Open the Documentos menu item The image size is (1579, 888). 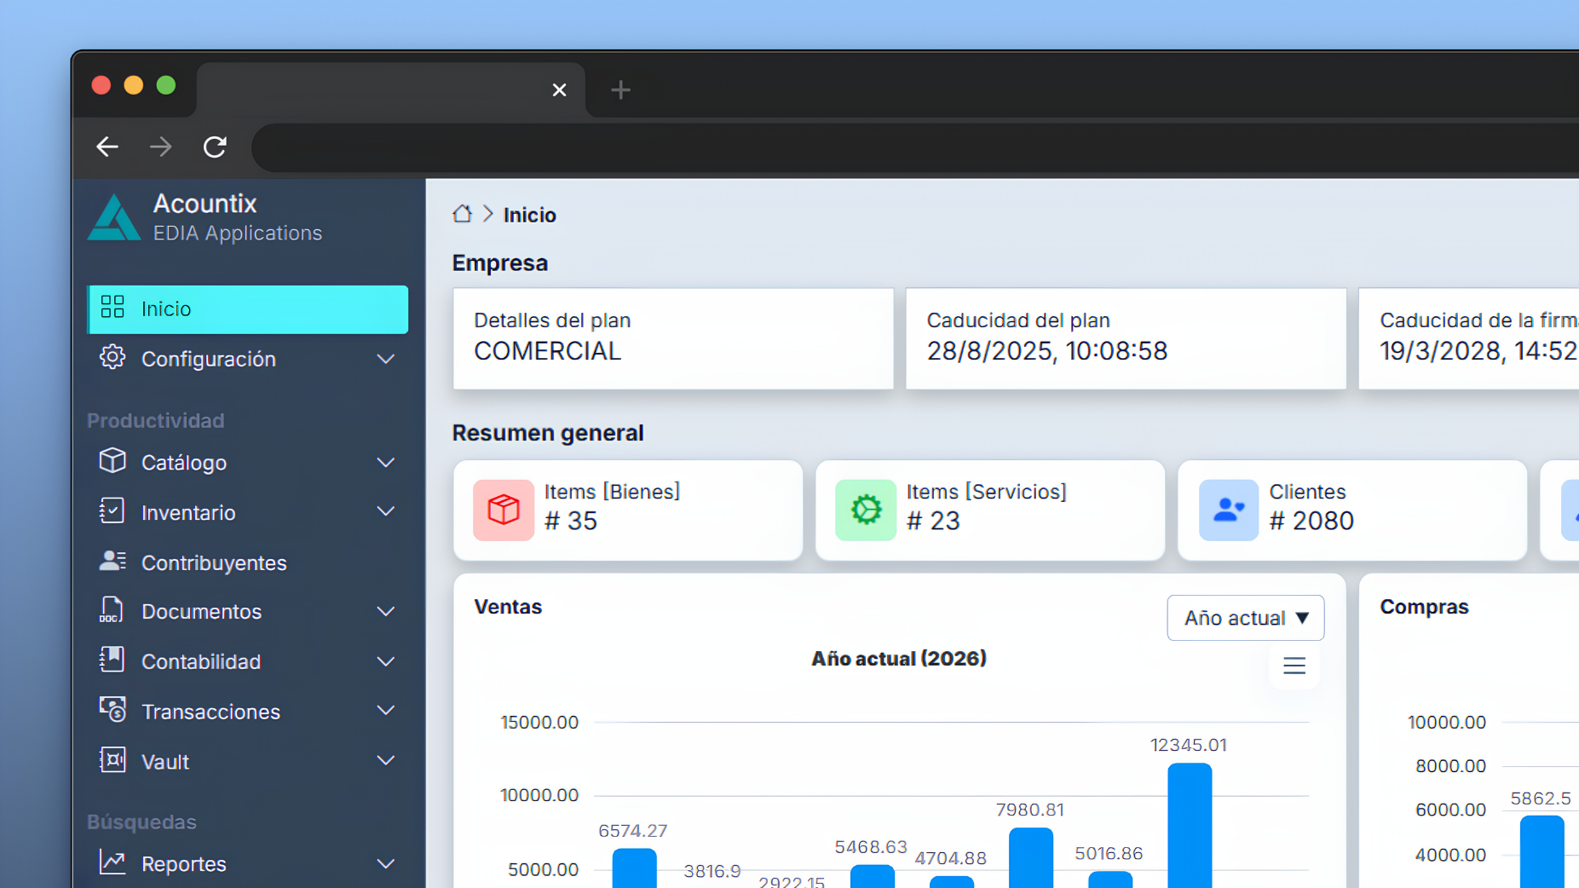tap(248, 611)
